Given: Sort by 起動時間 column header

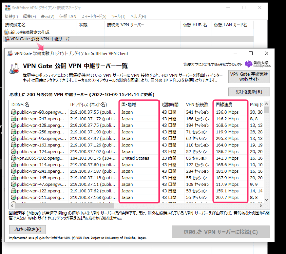Looking at the screenshot, I should [x=172, y=104].
